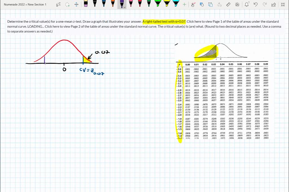Image resolution: width=289 pixels, height=192 pixels.
Task: Pick the red pen color swatch
Action: 140,4
